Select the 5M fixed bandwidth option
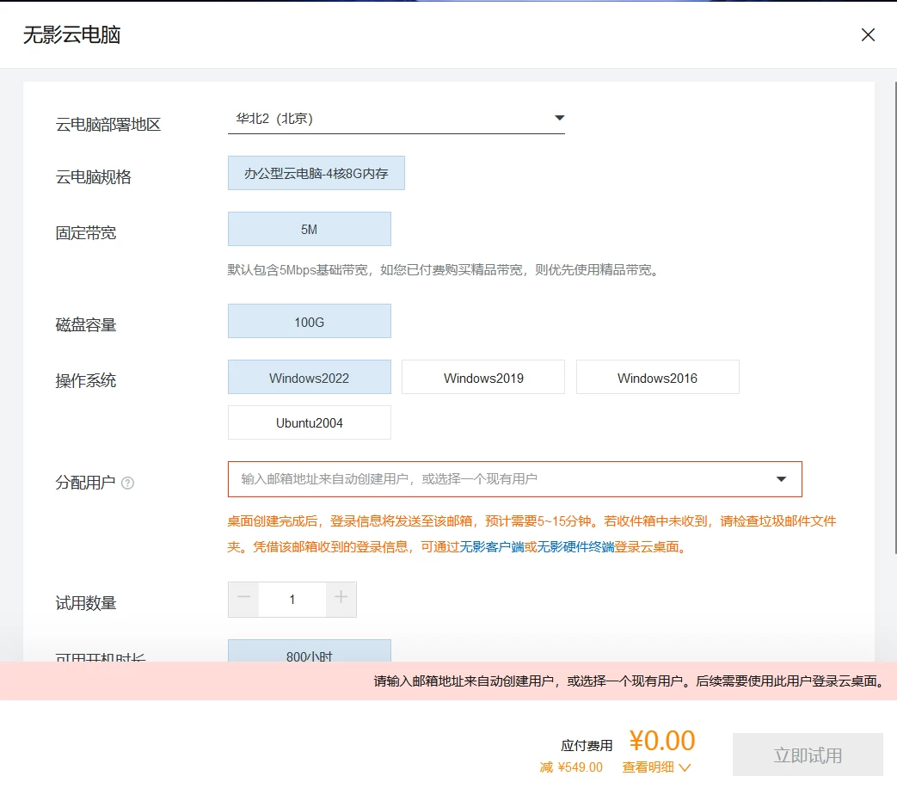897x807 pixels. tap(309, 229)
